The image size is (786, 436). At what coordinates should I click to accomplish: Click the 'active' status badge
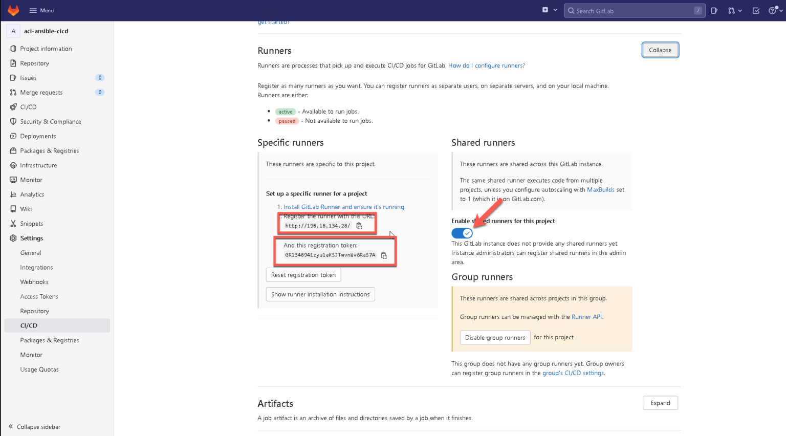point(286,112)
